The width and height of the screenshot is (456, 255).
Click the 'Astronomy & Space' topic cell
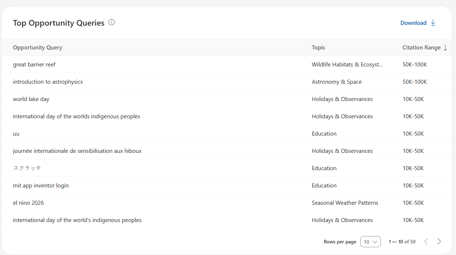click(337, 82)
